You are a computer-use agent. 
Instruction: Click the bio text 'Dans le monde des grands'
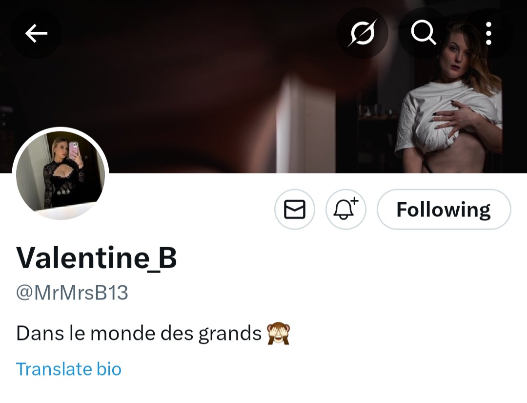(x=139, y=334)
